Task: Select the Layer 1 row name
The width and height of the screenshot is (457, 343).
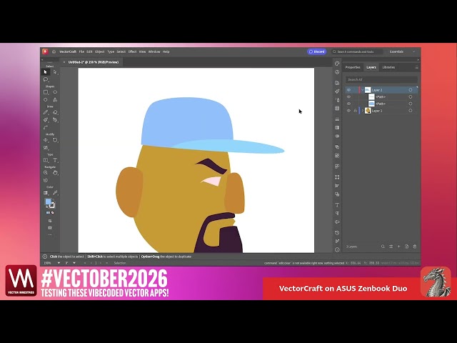Action: (377, 111)
